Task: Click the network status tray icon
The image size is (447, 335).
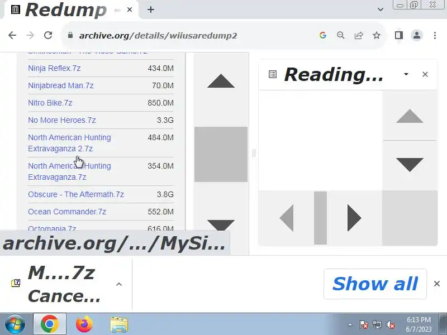Action: click(x=377, y=324)
